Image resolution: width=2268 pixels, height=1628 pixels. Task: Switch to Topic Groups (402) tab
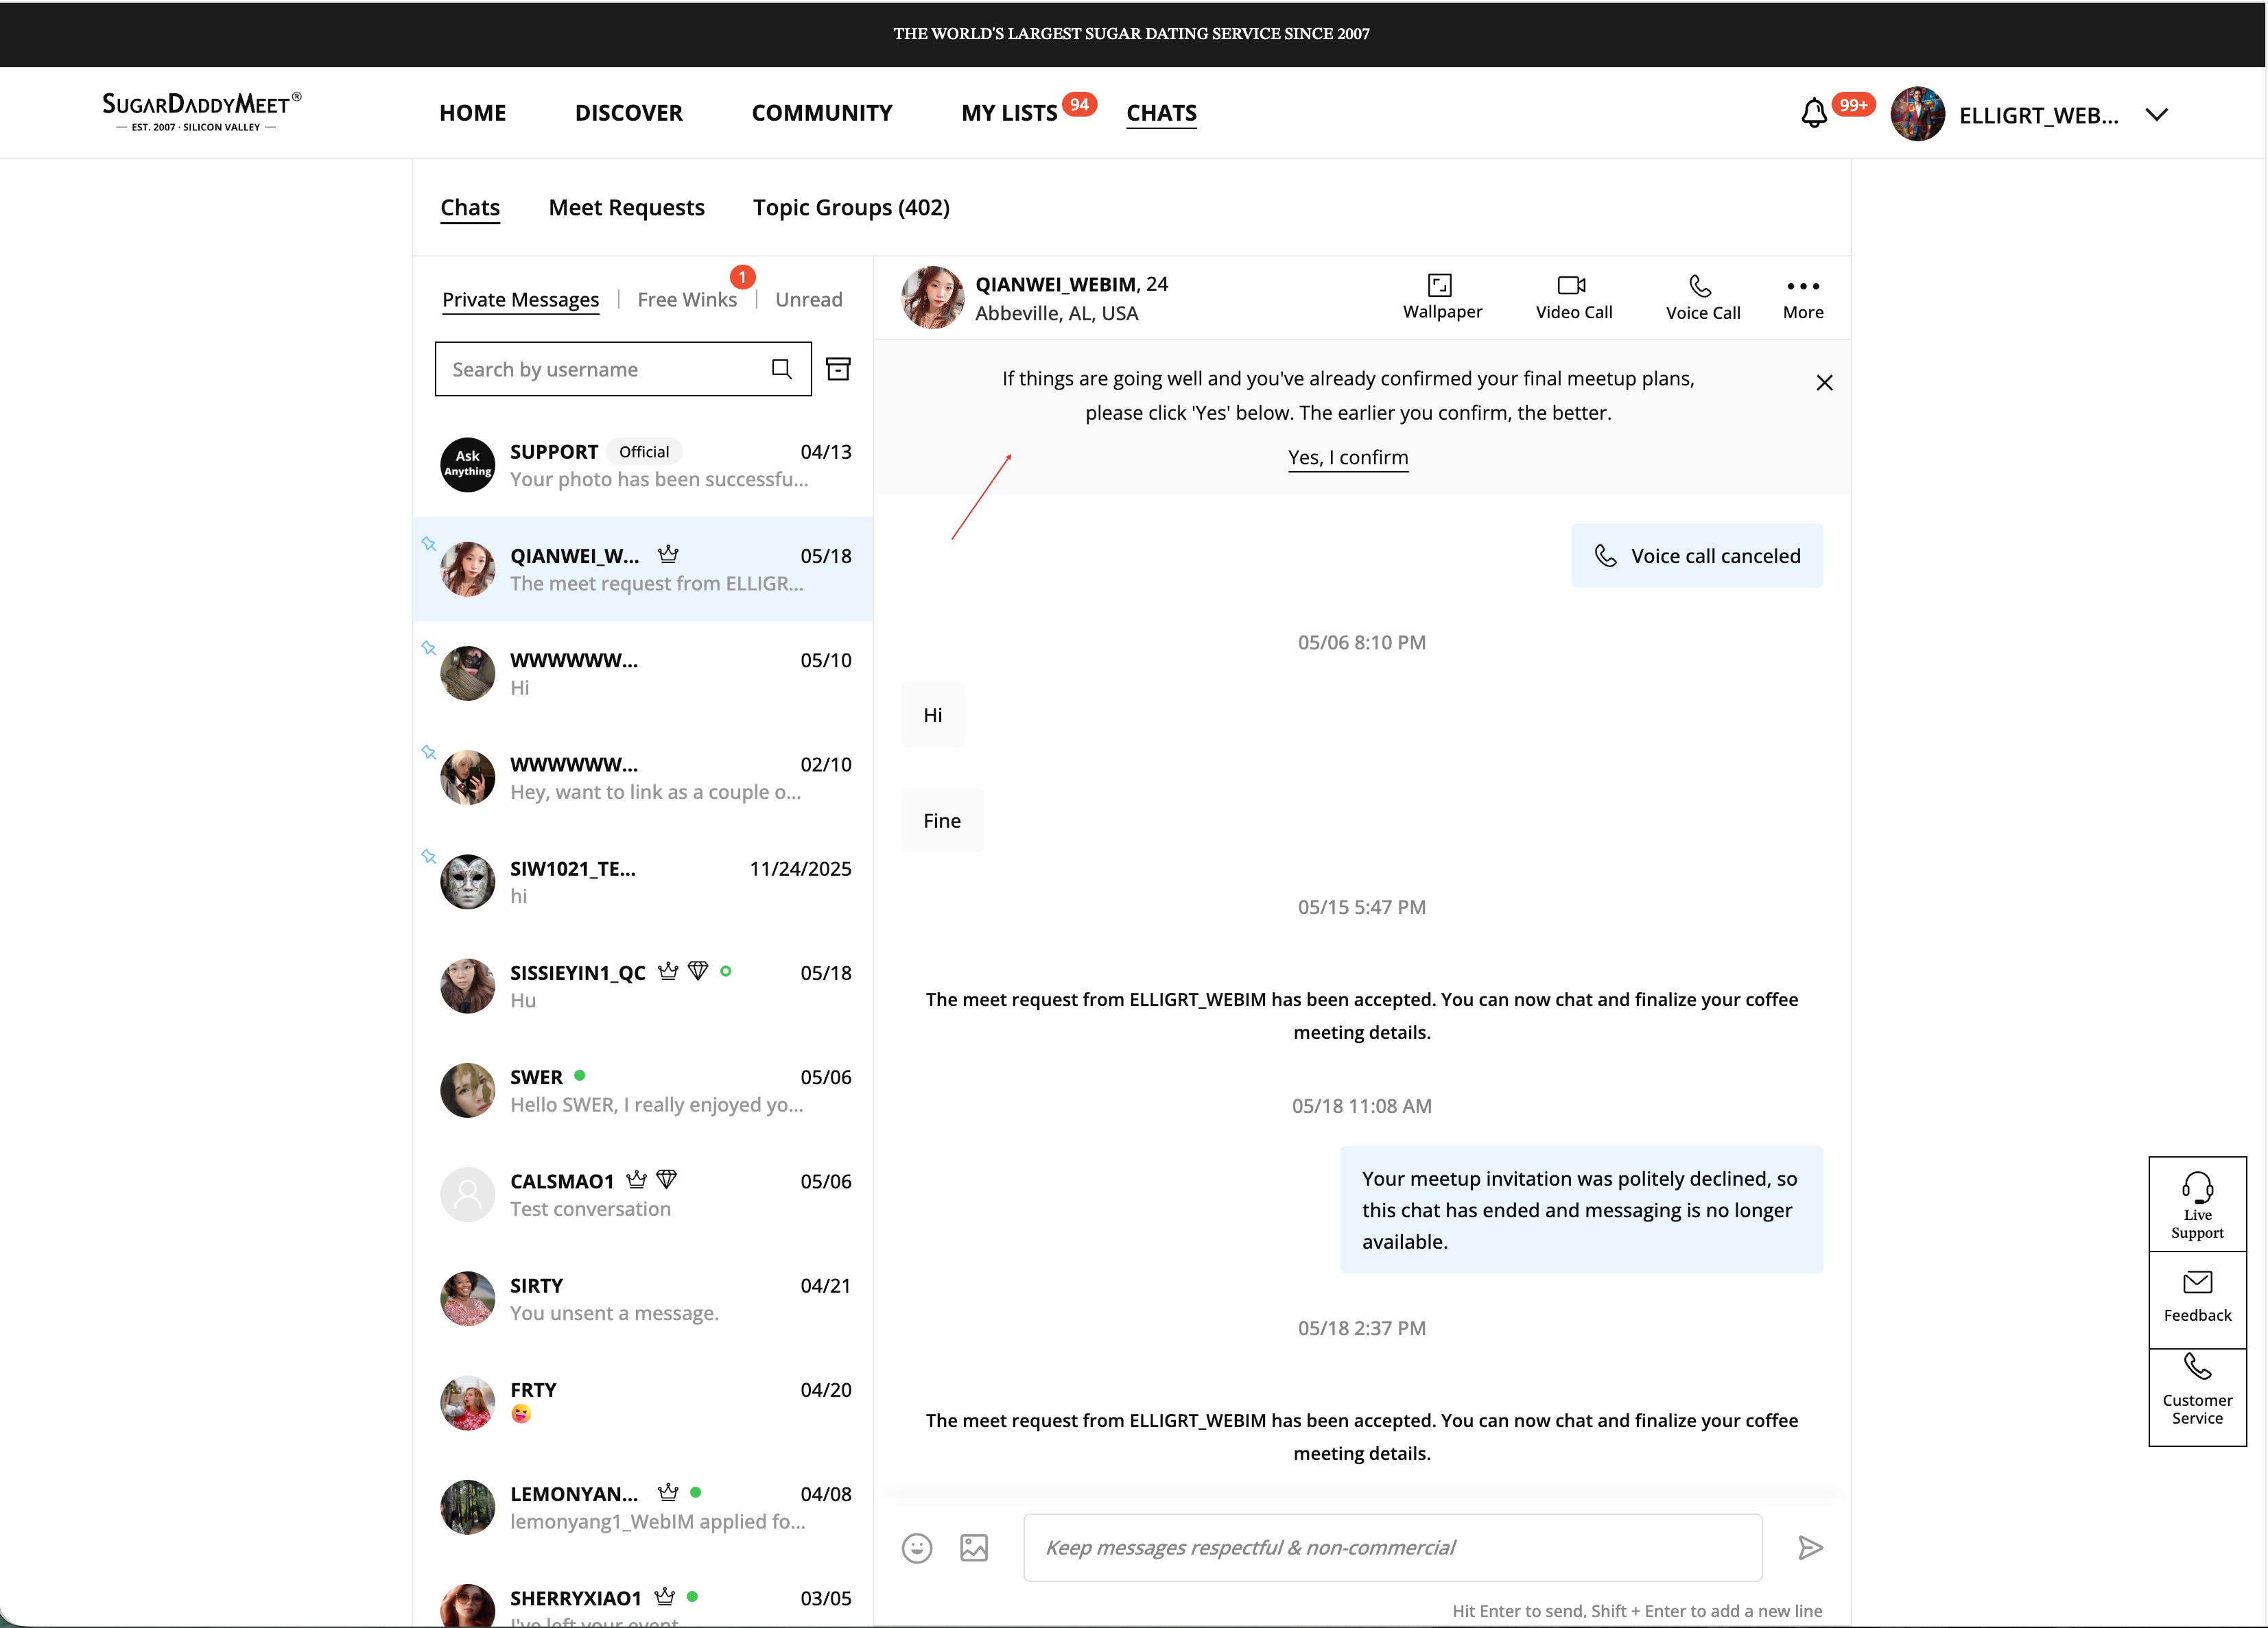(851, 208)
